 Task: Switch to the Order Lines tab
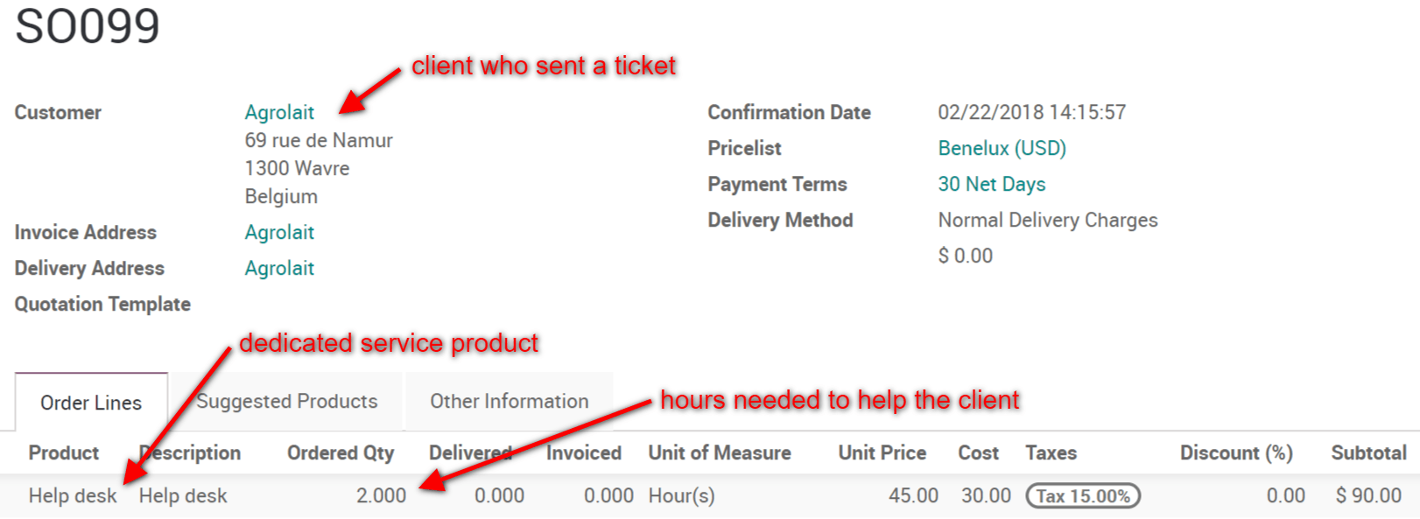pyautogui.click(x=91, y=403)
